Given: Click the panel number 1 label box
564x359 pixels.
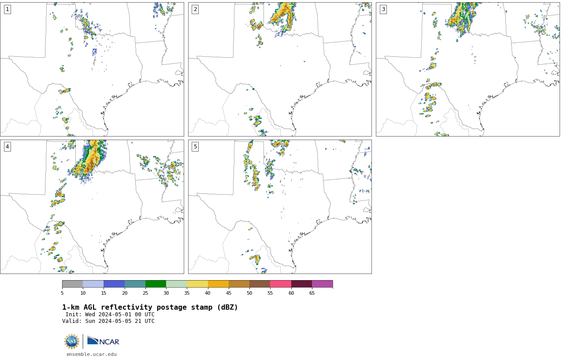Looking at the screenshot, I should pyautogui.click(x=7, y=9).
